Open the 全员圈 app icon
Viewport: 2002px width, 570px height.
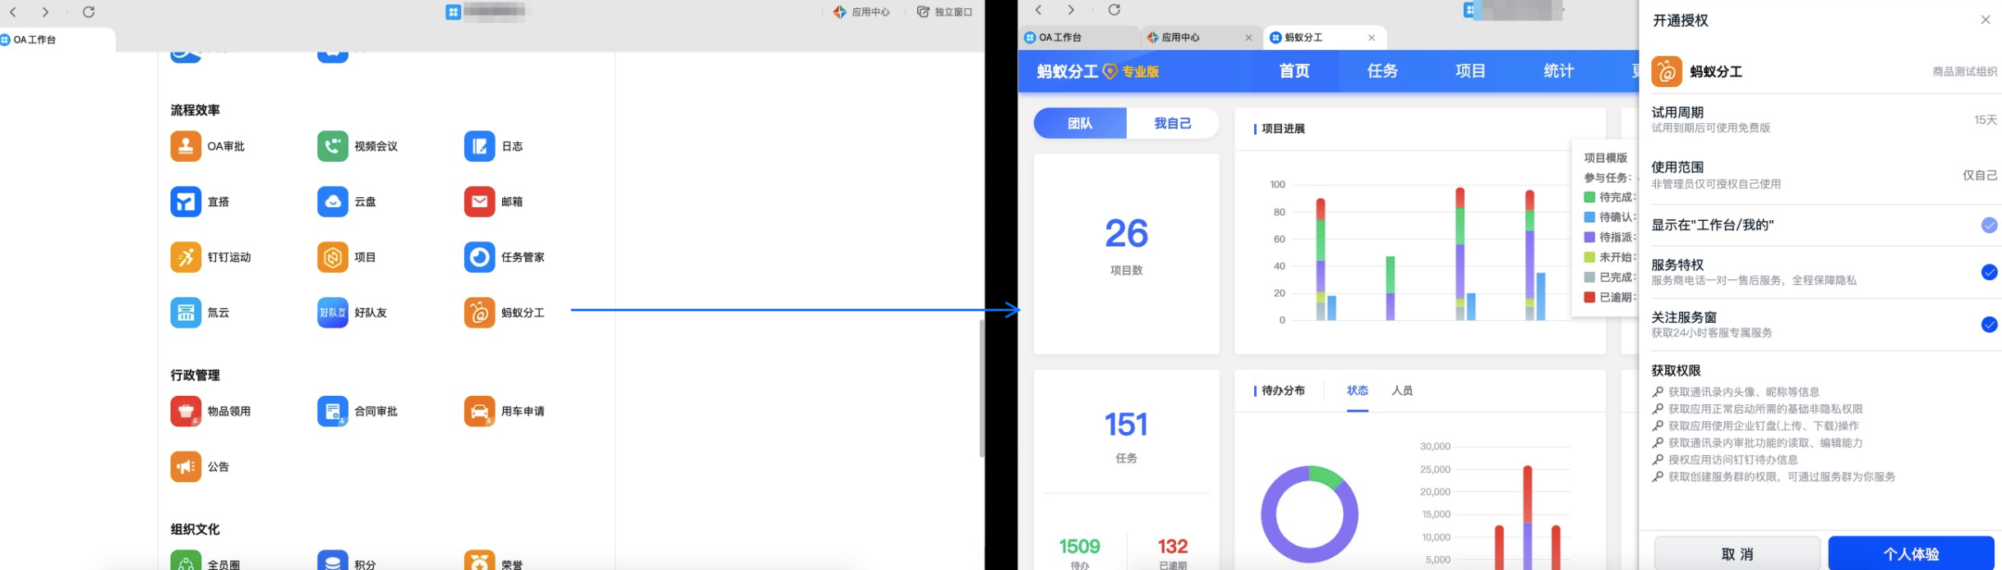186,560
